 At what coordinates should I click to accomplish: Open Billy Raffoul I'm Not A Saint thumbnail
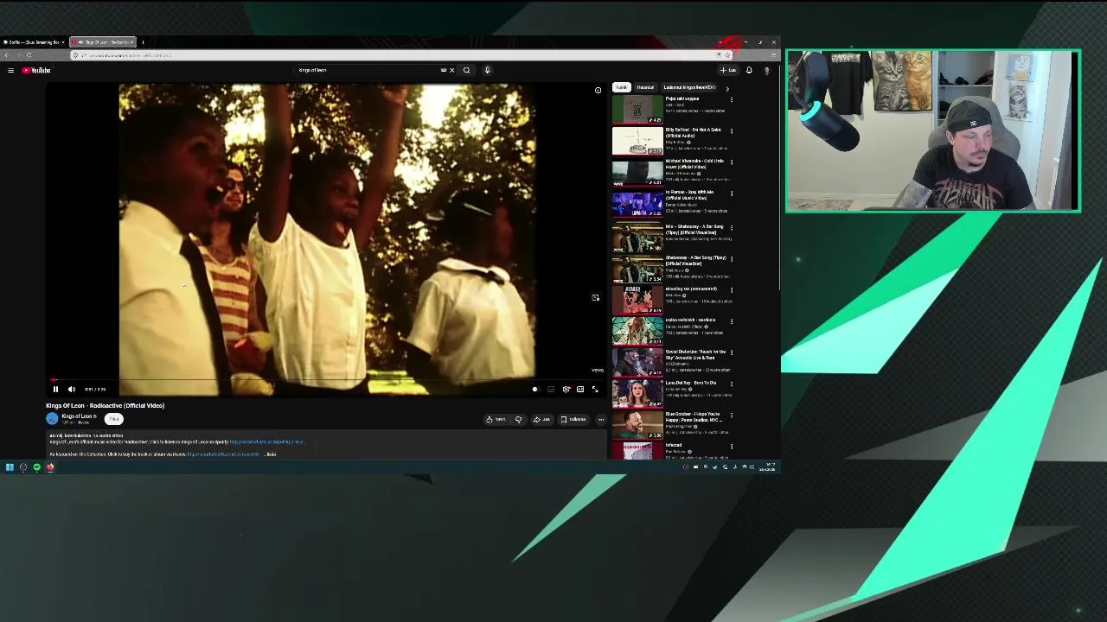pos(637,140)
